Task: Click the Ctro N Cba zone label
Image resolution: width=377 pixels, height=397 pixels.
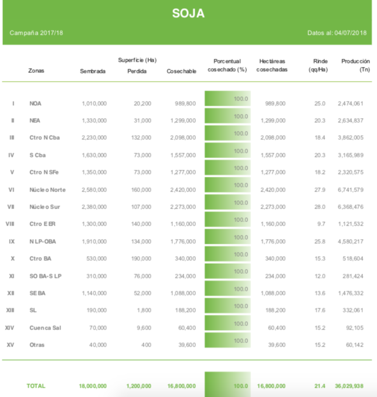Action: click(x=45, y=137)
